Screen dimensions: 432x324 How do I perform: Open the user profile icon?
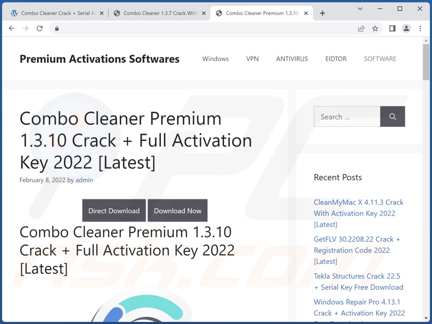pyautogui.click(x=406, y=28)
